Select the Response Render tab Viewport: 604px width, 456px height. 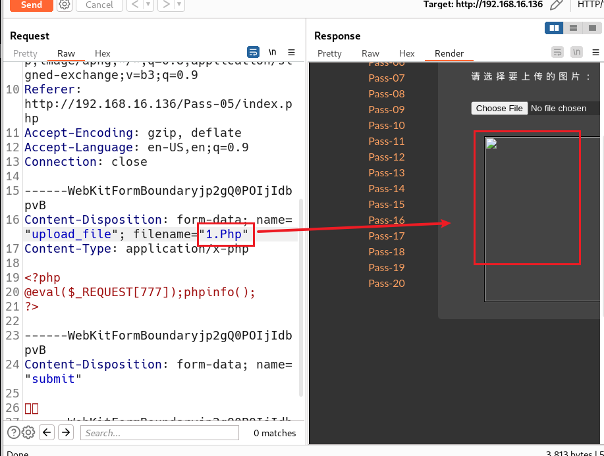(449, 53)
